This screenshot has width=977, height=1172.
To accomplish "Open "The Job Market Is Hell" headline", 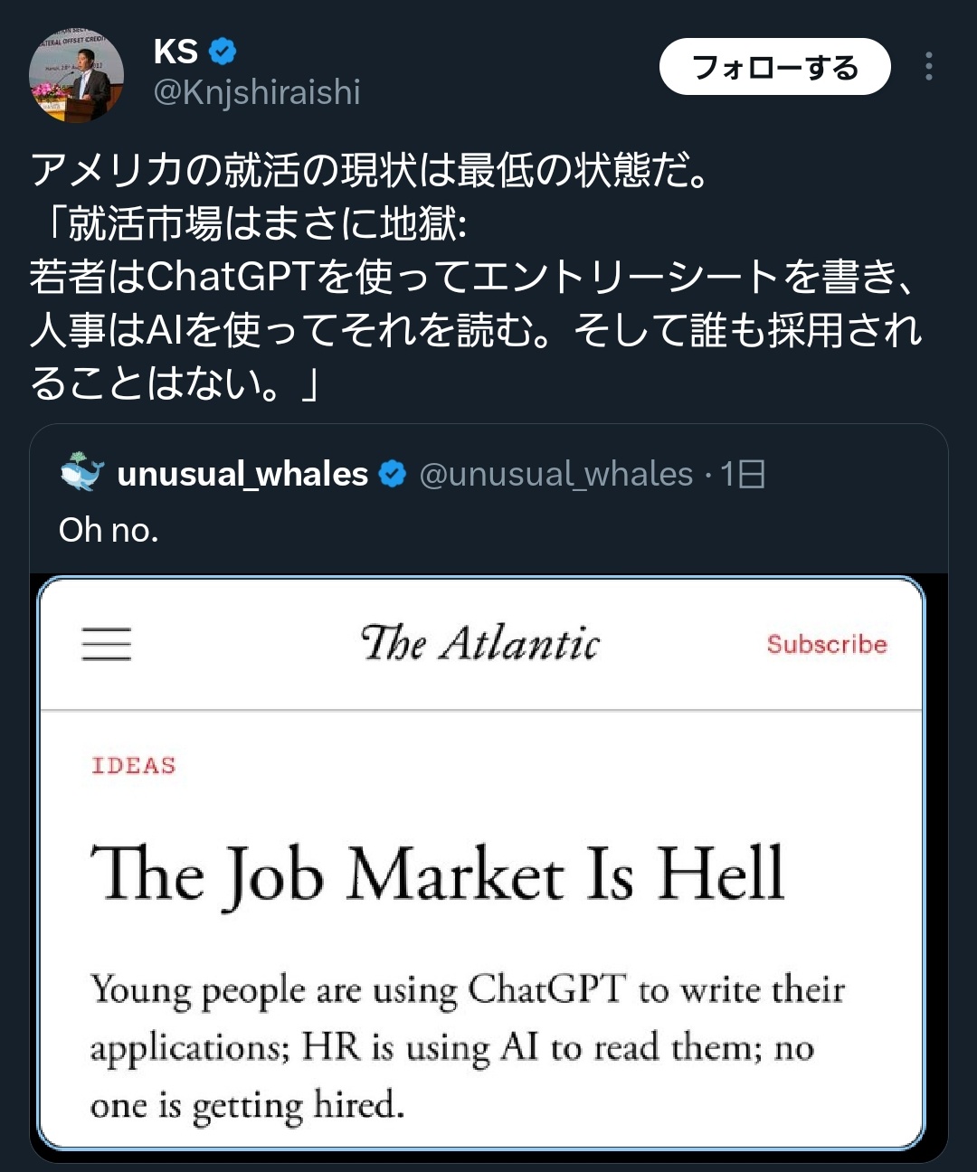I will [438, 874].
